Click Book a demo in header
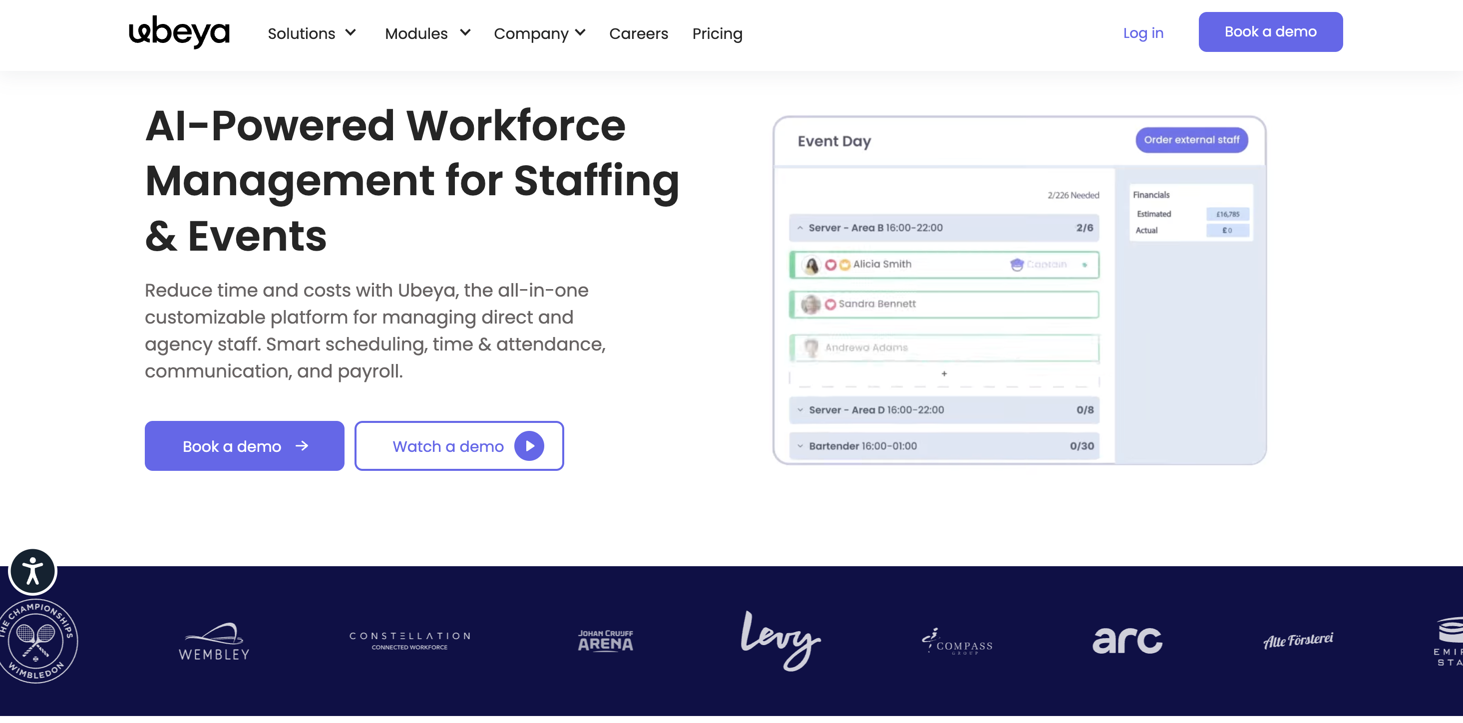This screenshot has width=1463, height=723. tap(1270, 32)
